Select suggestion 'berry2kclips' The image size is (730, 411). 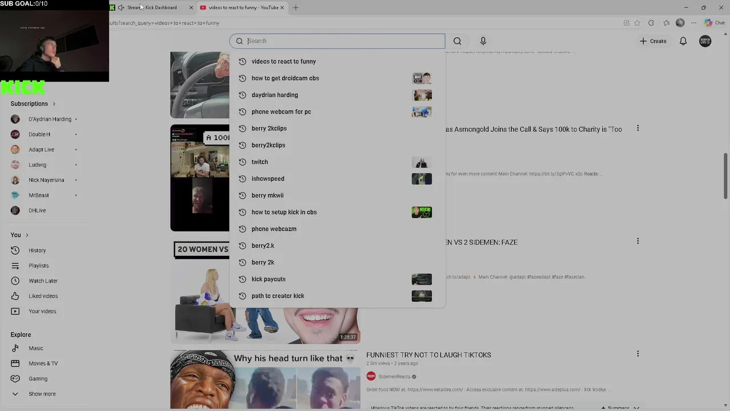click(337, 145)
